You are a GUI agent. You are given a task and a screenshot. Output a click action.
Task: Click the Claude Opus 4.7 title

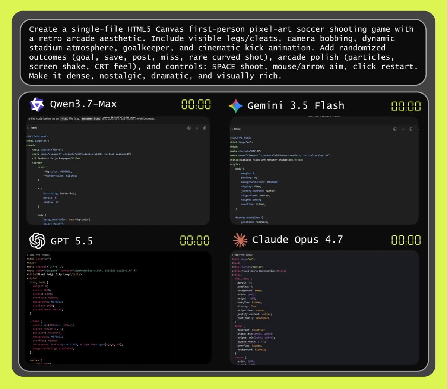point(297,239)
